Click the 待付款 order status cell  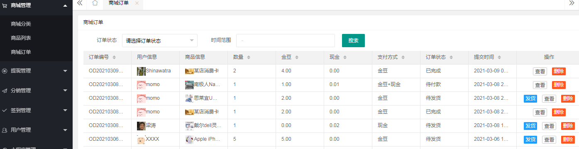[433, 84]
